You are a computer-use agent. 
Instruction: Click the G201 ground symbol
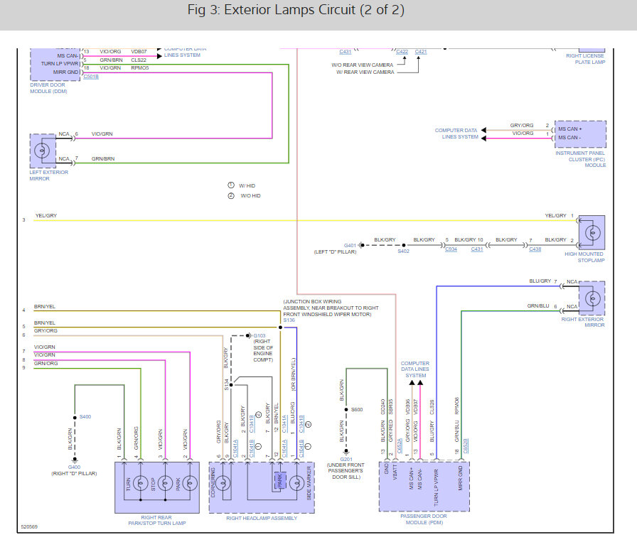346,450
